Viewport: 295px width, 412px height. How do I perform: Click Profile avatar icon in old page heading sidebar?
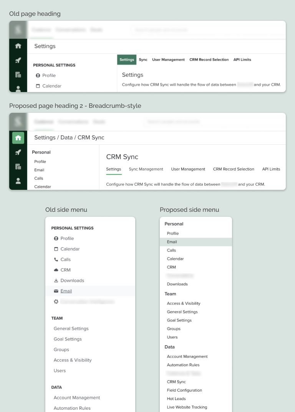pos(38,75)
